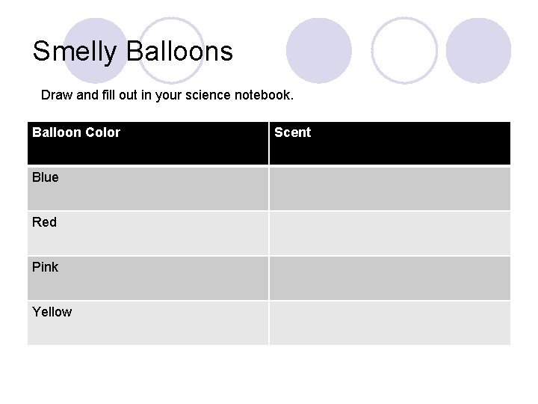Click the empty Scent cell for Pink
538x404 pixels.
pyautogui.click(x=389, y=278)
